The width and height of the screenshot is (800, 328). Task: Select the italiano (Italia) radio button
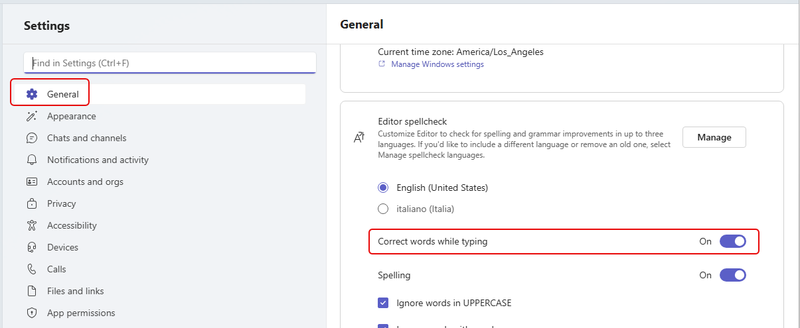[x=383, y=209]
